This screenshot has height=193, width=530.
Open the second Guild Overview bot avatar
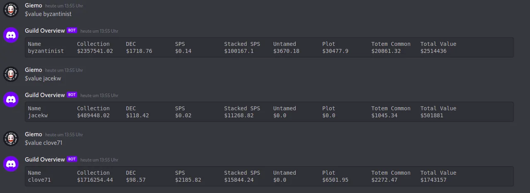11,99
